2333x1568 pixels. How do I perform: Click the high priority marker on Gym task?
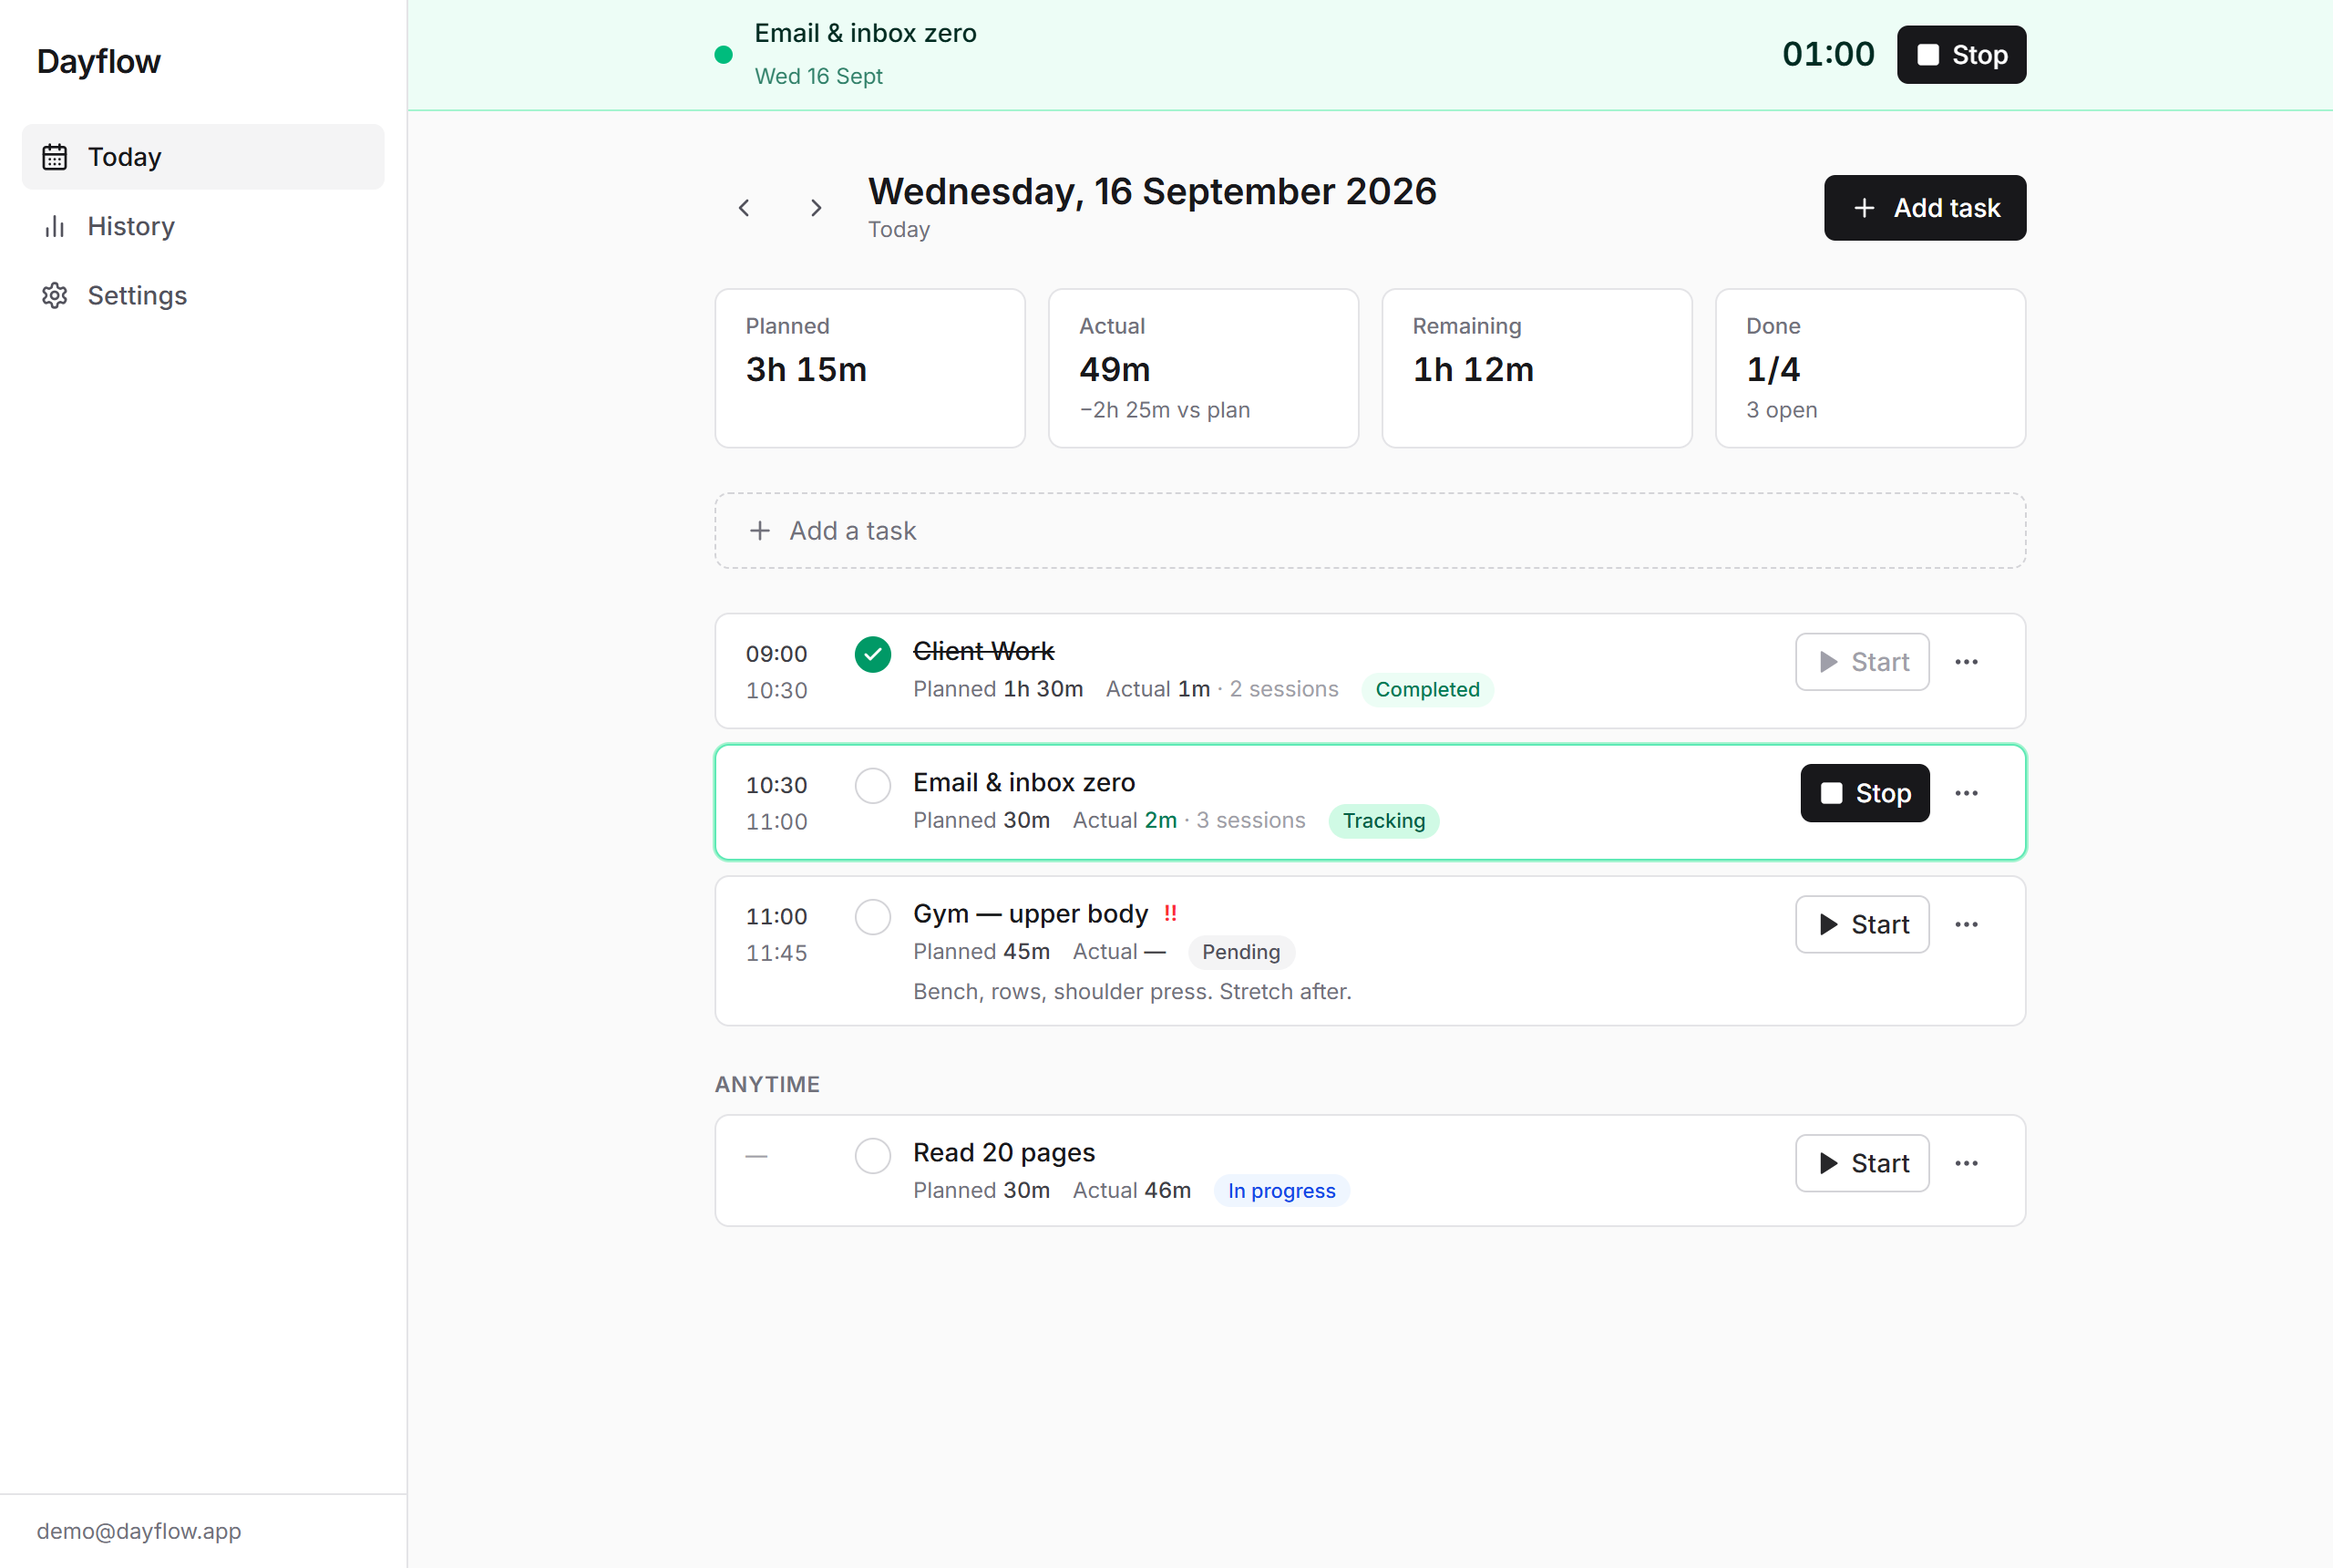(1169, 913)
